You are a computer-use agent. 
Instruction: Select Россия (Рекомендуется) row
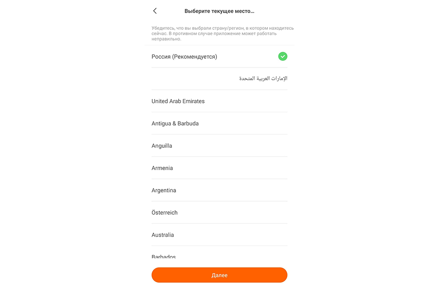pyautogui.click(x=219, y=57)
